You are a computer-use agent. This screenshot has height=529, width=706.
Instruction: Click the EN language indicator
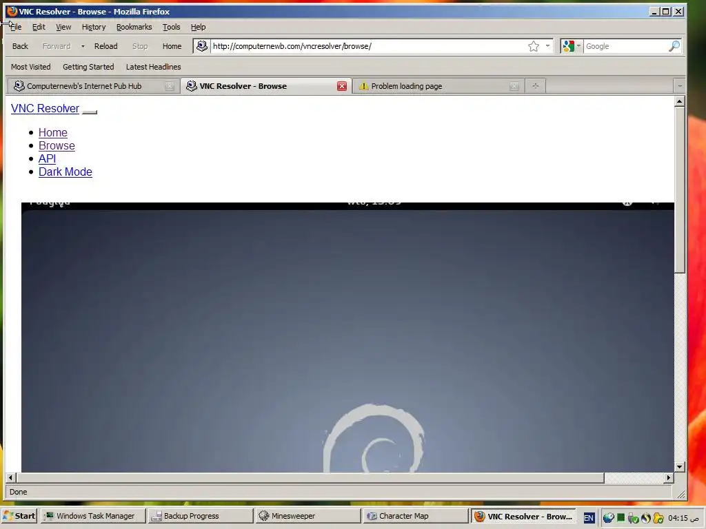point(589,518)
